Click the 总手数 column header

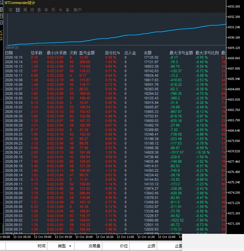(36, 53)
